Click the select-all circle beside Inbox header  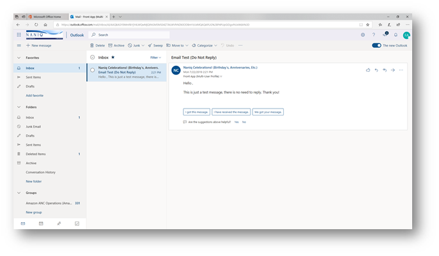tap(93, 57)
